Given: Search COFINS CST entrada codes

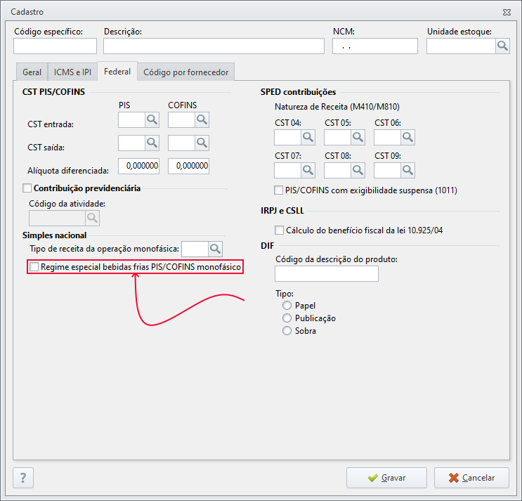Looking at the screenshot, I should (x=202, y=120).
